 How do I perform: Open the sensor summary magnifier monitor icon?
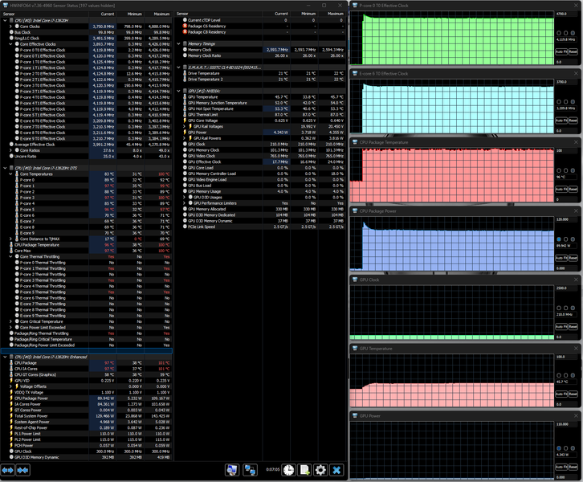[x=232, y=470]
